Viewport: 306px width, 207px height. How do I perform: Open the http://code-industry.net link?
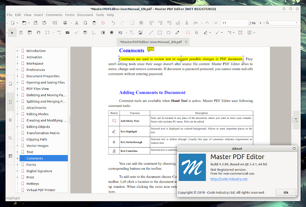229,179
